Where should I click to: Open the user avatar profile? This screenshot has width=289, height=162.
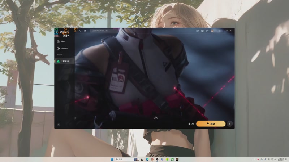click(212, 31)
